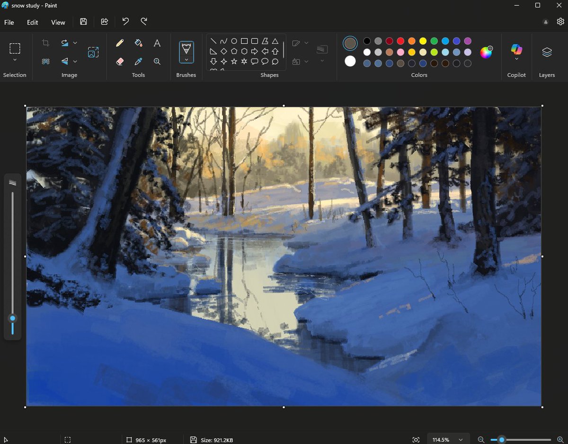
Task: Click the Resize image icon
Action: (93, 52)
